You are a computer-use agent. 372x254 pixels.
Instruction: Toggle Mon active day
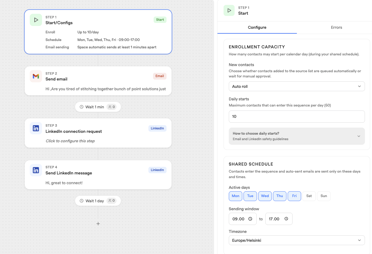[236, 196]
